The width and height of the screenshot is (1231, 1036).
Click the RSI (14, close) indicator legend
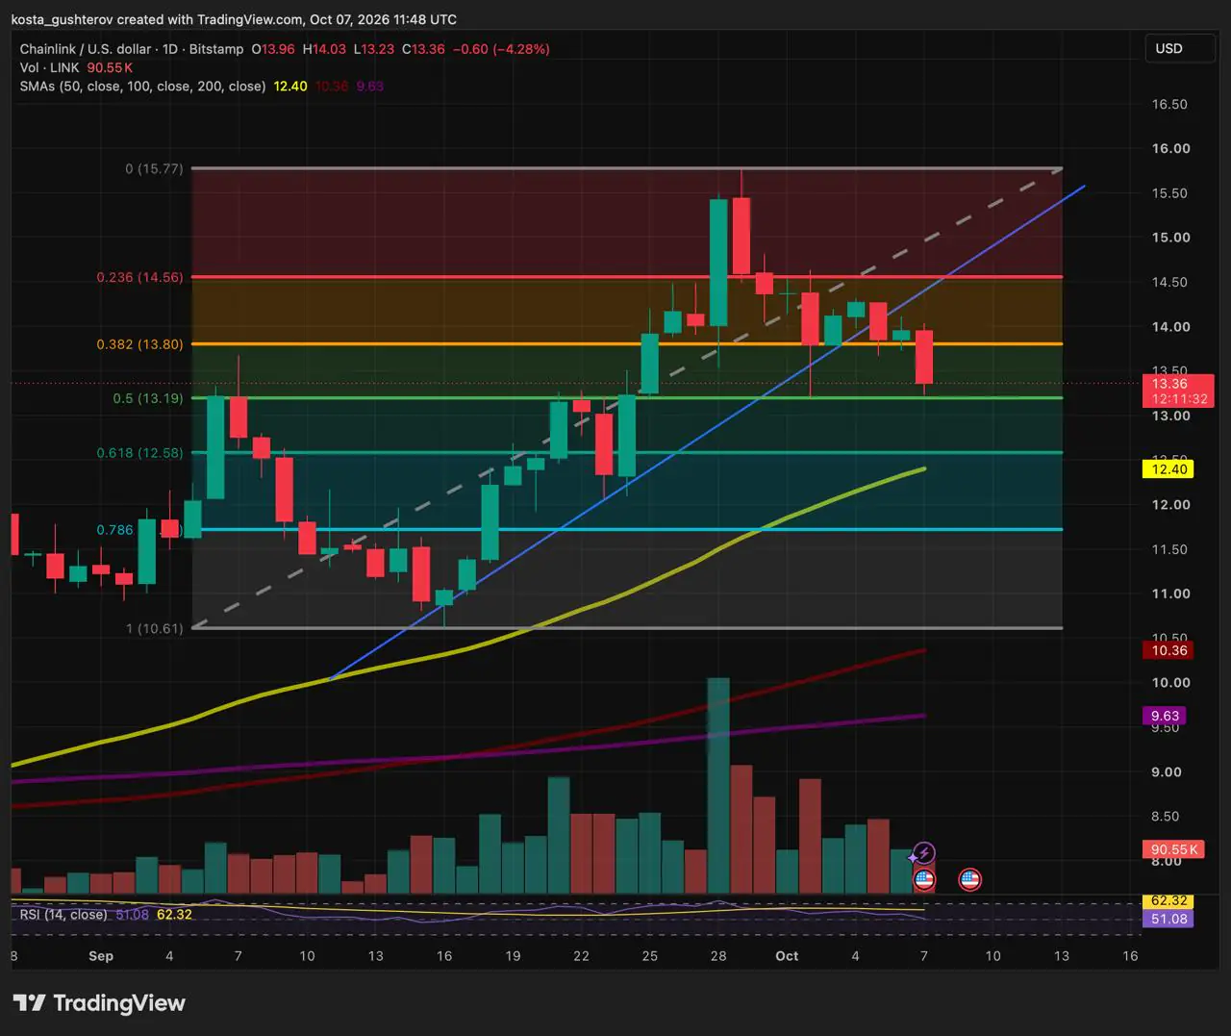[x=63, y=914]
